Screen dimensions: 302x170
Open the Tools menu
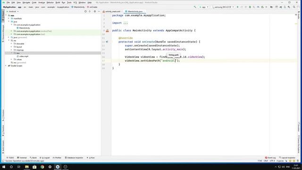pos(69,2)
